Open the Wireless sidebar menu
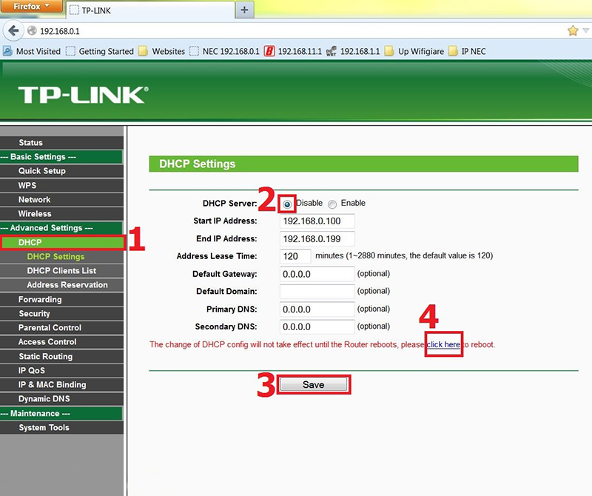 pos(61,214)
